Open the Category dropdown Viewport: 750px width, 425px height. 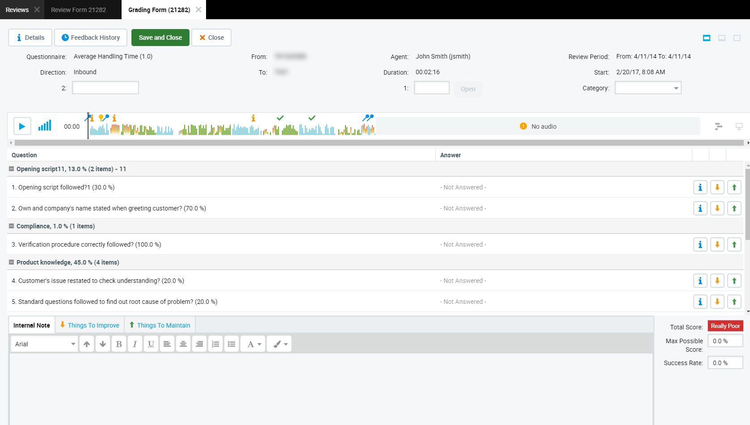[x=648, y=88]
